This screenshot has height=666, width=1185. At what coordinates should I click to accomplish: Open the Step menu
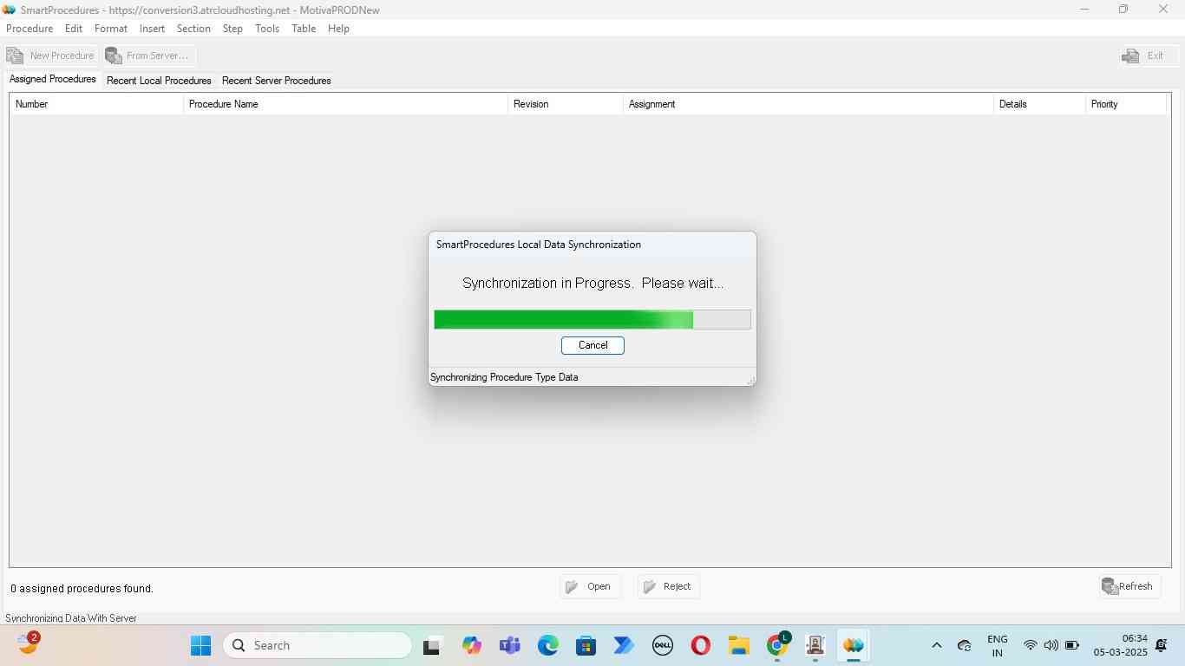(x=232, y=29)
